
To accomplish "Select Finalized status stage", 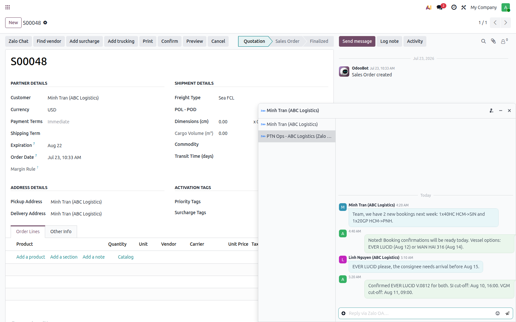I will coord(319,41).
